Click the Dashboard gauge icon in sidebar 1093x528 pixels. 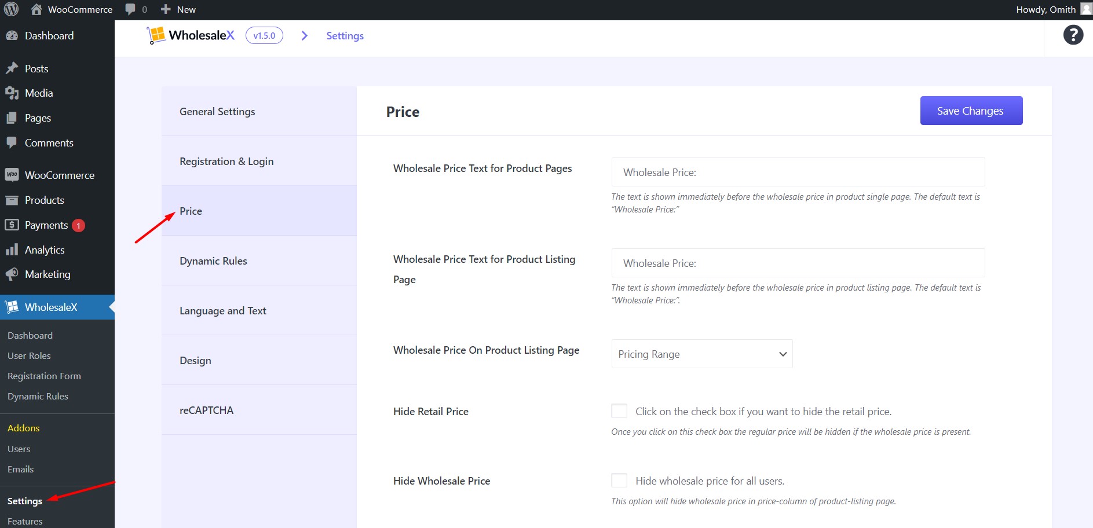point(12,35)
